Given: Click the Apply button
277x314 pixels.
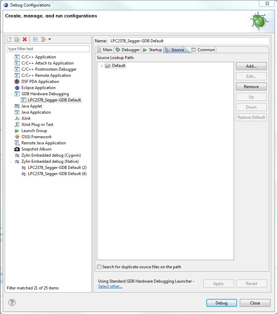Looking at the screenshot, I should click(x=218, y=284).
